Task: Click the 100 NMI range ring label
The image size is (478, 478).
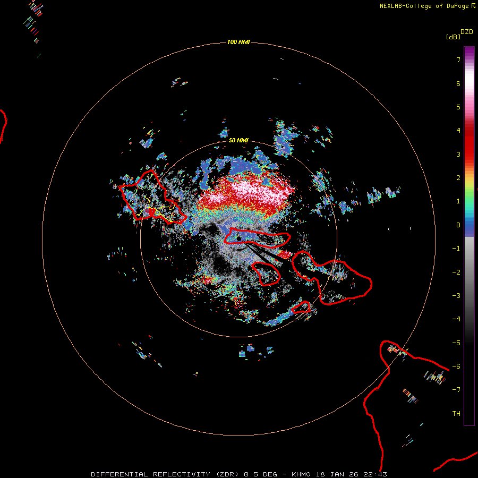Action: pos(238,42)
